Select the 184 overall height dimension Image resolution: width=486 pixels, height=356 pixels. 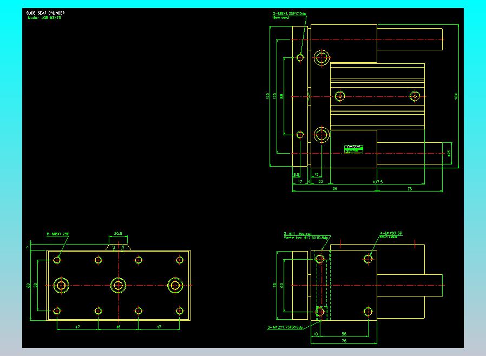coord(456,96)
